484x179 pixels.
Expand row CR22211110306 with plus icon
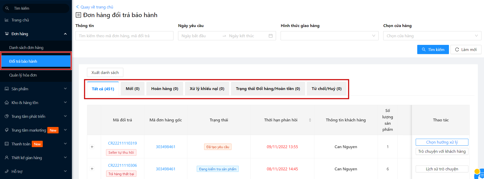92,169
